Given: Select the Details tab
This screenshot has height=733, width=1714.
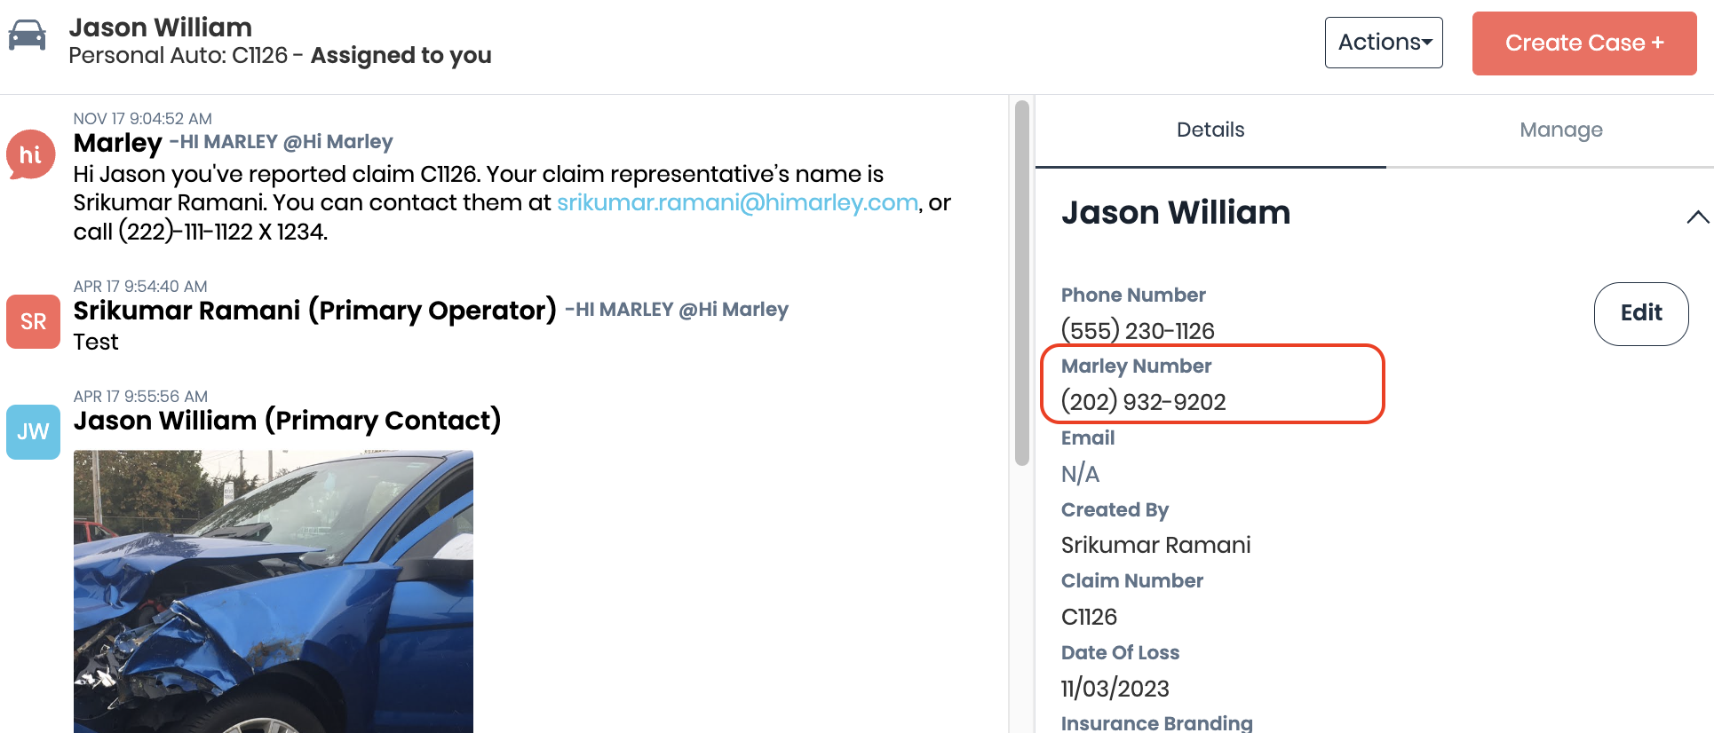Looking at the screenshot, I should click(x=1210, y=130).
